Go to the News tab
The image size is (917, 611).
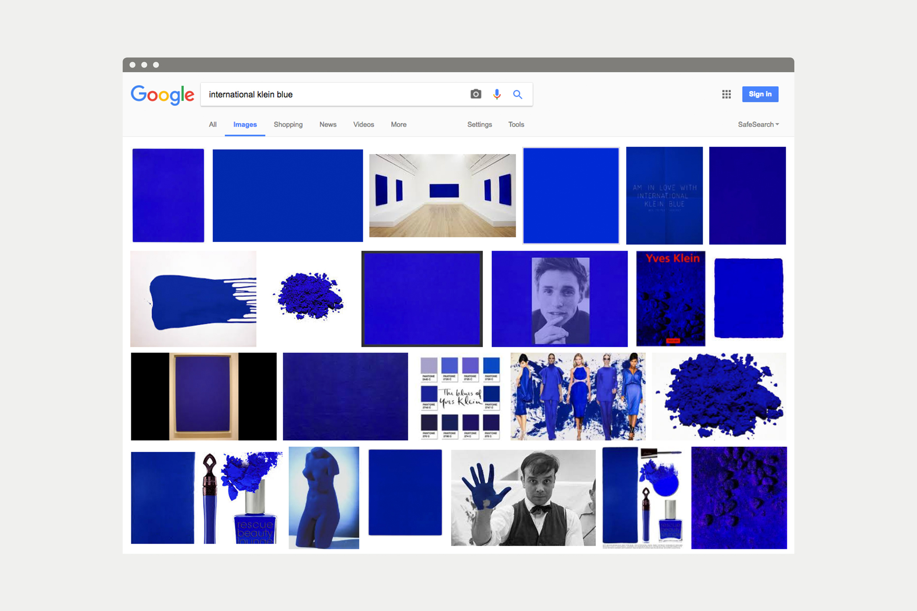(x=328, y=125)
